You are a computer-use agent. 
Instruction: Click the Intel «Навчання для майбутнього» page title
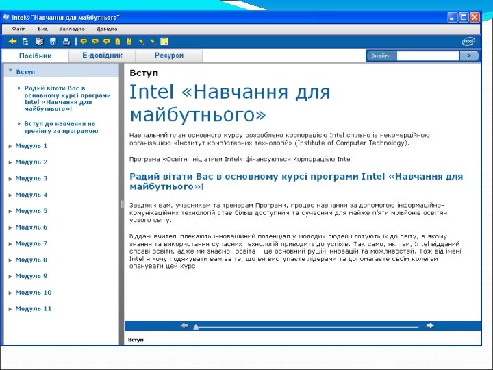tap(230, 103)
